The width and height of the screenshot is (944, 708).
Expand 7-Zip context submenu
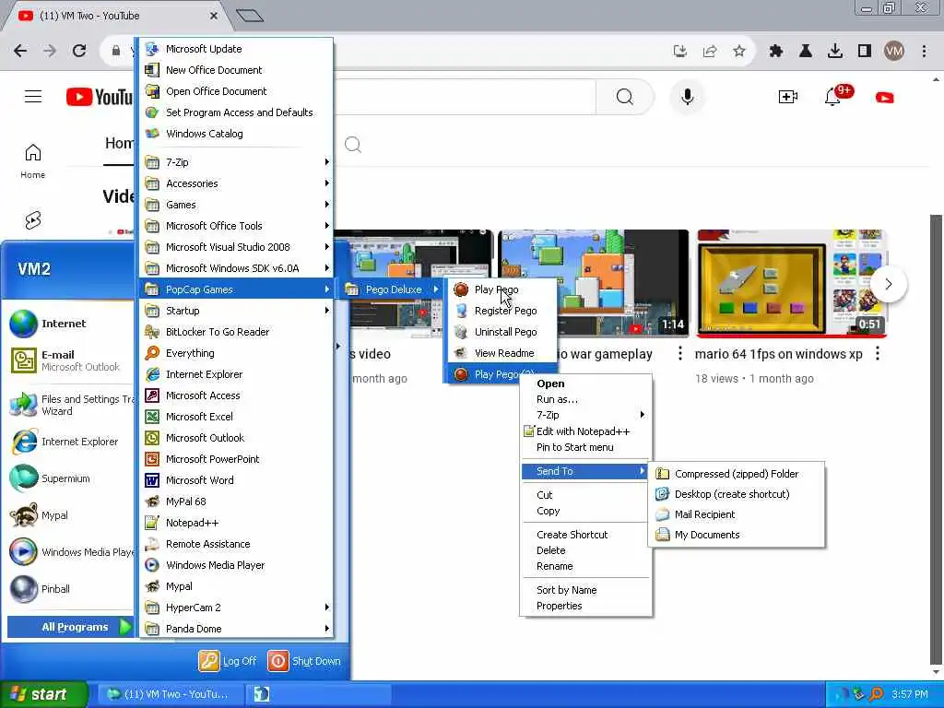(586, 415)
